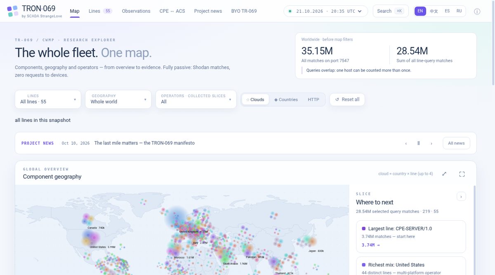Open the Largest line CPE-SERVER/1.0 card

411,237
